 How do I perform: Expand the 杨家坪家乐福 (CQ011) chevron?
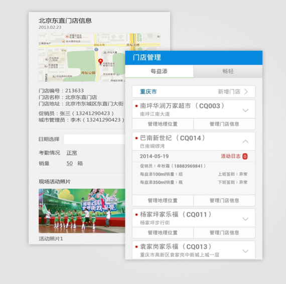point(245,219)
